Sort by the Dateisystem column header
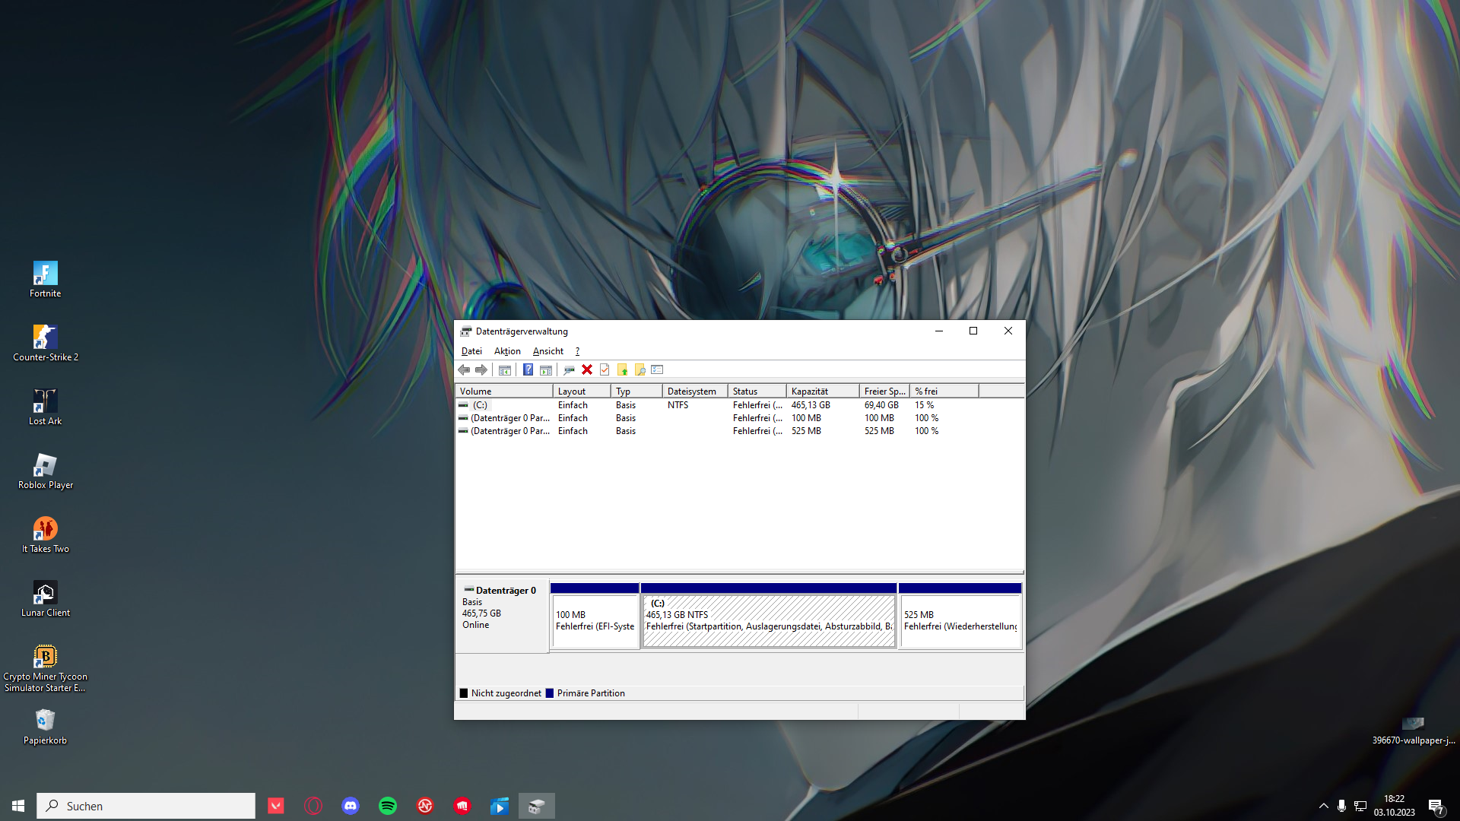The width and height of the screenshot is (1460, 821). click(693, 391)
